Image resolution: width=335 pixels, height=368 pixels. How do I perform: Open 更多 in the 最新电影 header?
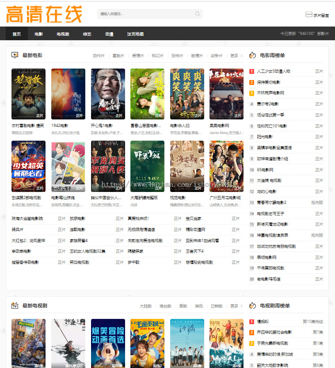tap(234, 56)
